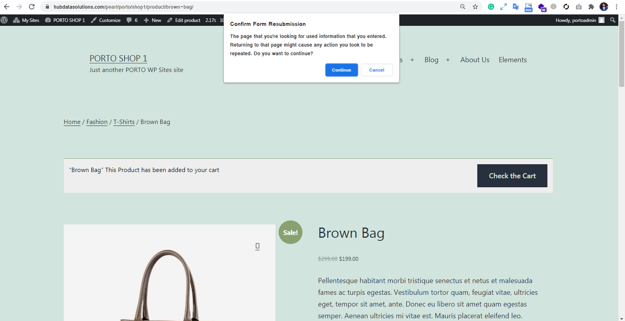This screenshot has width=625, height=321.
Task: Open the Google Translate extension
Action: 516,7
